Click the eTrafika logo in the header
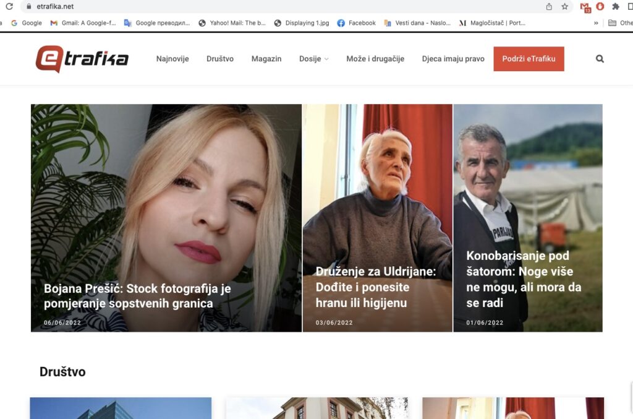The height and width of the screenshot is (419, 633). click(x=82, y=59)
